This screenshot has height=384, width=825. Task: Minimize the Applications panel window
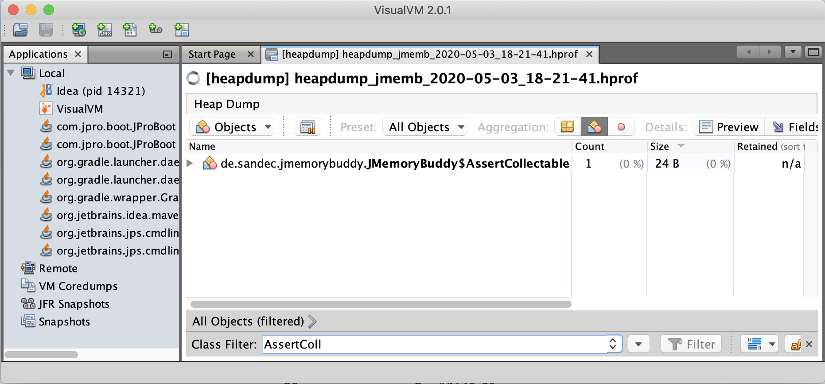click(x=167, y=54)
